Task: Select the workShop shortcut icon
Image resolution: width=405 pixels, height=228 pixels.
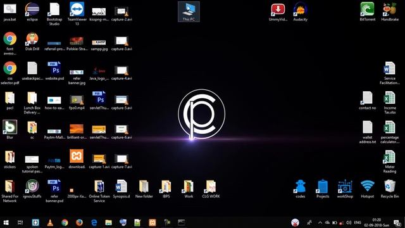Action: (345, 189)
